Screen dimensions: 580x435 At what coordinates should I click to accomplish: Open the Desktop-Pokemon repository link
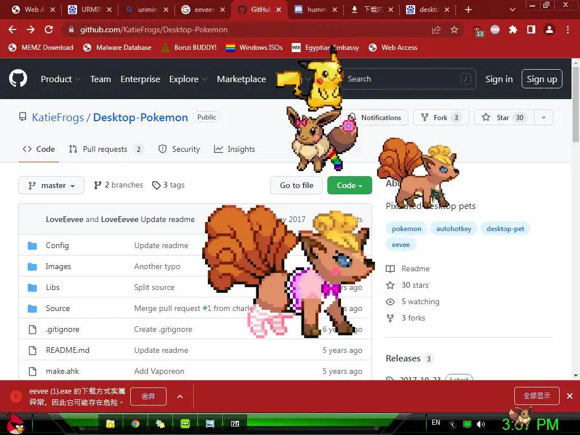pyautogui.click(x=140, y=117)
